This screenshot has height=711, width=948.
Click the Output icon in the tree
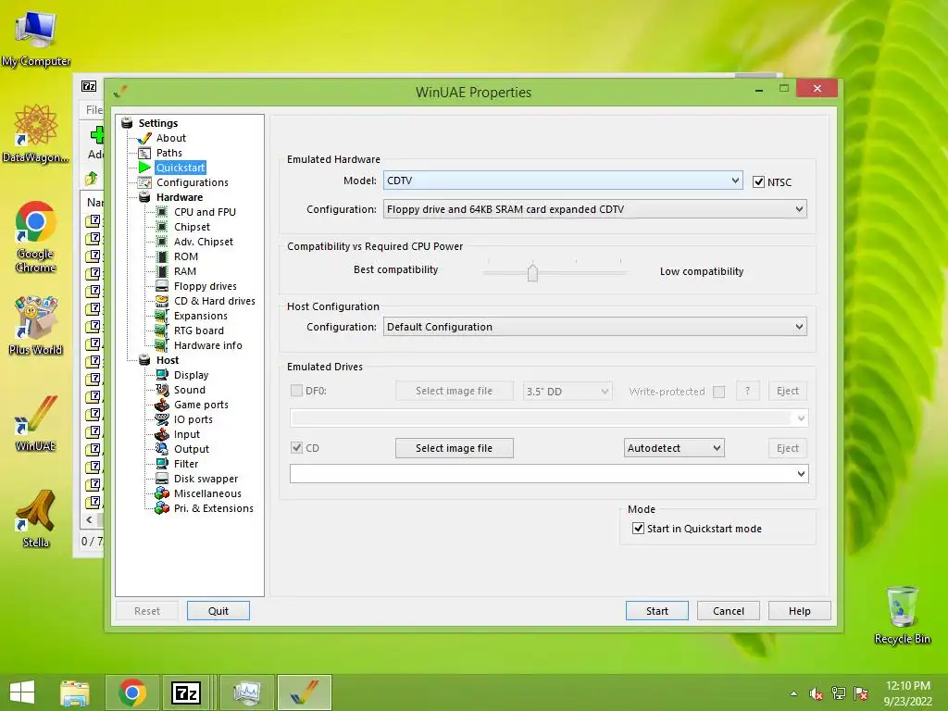162,449
